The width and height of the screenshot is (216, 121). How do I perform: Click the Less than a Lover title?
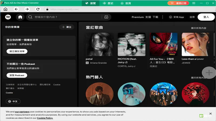(x=193, y=59)
